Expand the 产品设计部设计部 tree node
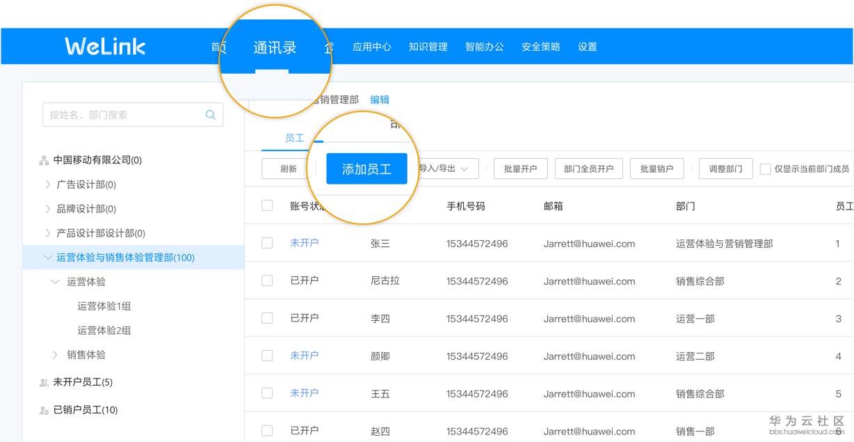The width and height of the screenshot is (854, 442). coord(47,233)
